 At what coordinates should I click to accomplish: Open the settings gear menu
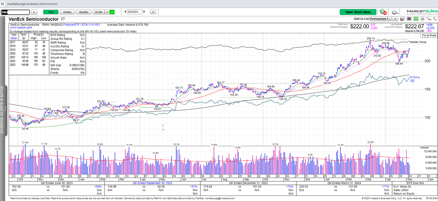[395, 12]
